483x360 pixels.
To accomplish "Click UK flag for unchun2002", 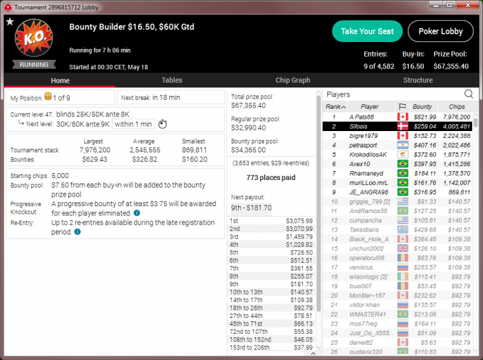I will 402,248.
